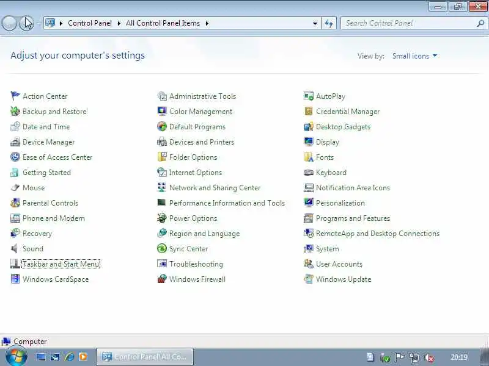Click the Network and Sharing Center icon
Screen dimensions: 489x366
(x=162, y=187)
